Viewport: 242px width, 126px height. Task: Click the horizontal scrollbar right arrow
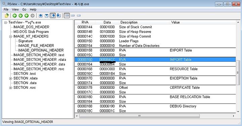234,116
